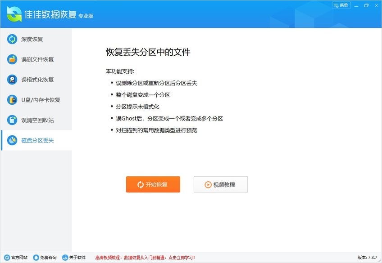Click the circular arrow icon on 开始恢复
Screen dimensions: 382x263
[140, 184]
